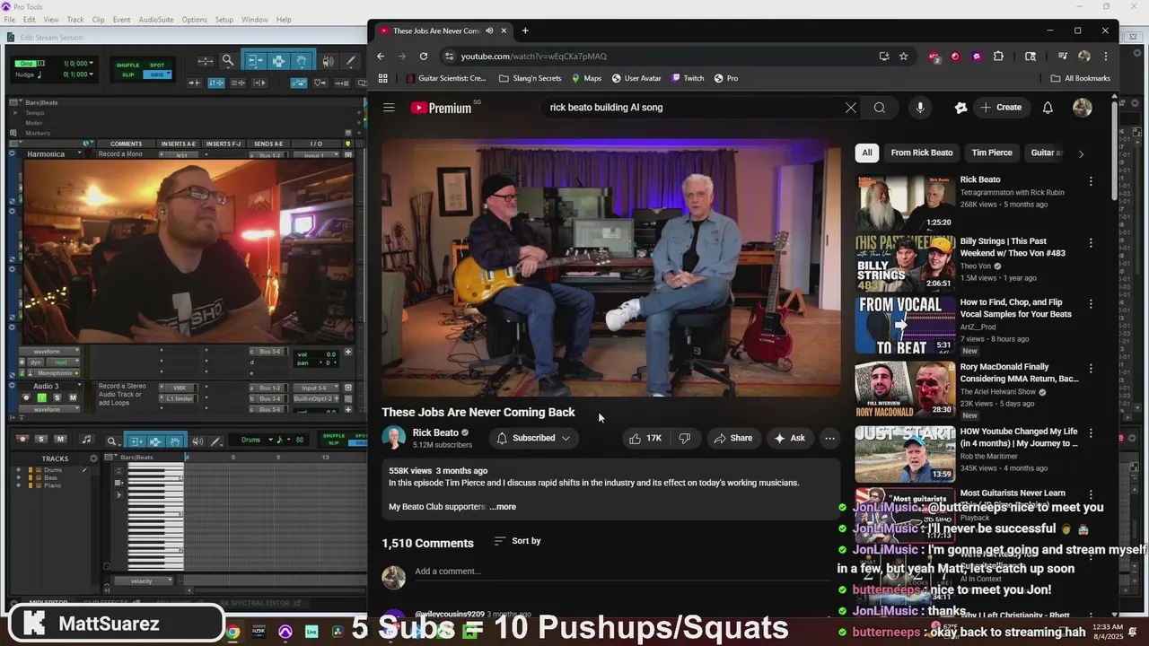Image resolution: width=1149 pixels, height=646 pixels.
Task: Like the video with thumbs up
Action: pos(645,438)
